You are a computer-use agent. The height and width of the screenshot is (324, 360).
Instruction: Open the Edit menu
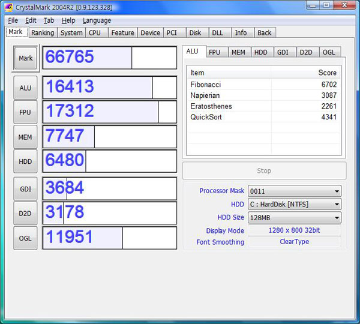(31, 20)
